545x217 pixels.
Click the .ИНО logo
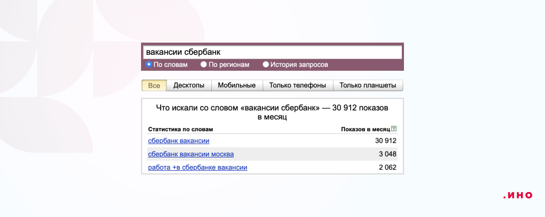[x=517, y=195]
